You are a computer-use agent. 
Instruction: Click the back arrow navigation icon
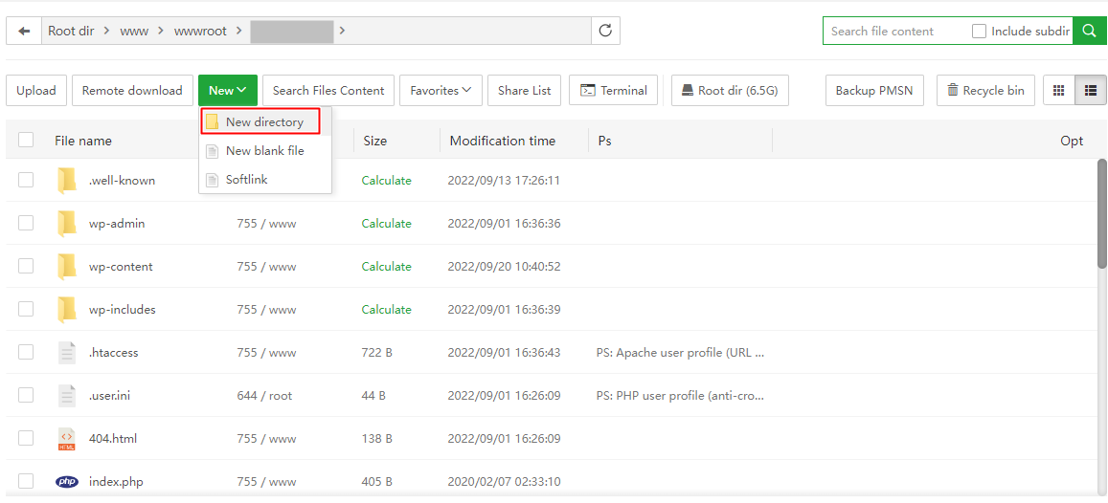point(24,31)
